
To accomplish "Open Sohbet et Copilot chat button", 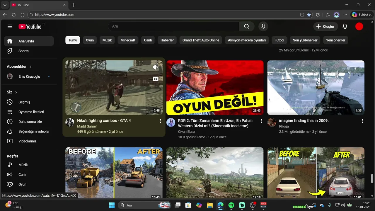I will click(362, 15).
